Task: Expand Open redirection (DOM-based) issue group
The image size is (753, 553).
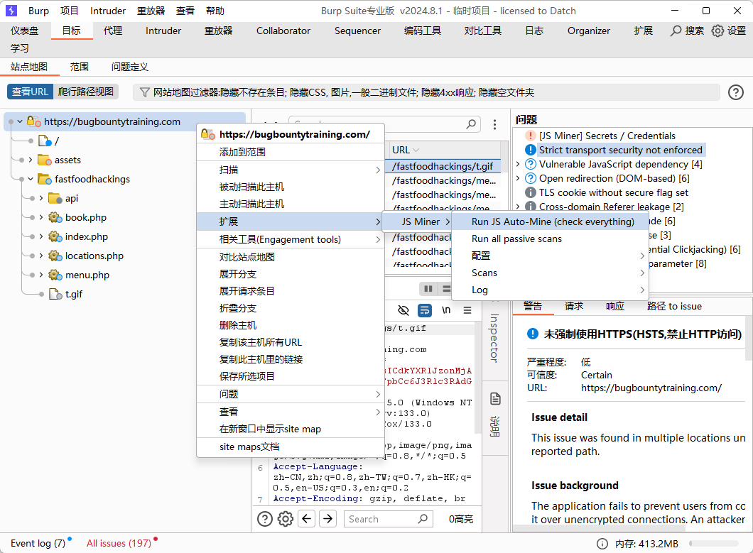Action: pos(518,178)
